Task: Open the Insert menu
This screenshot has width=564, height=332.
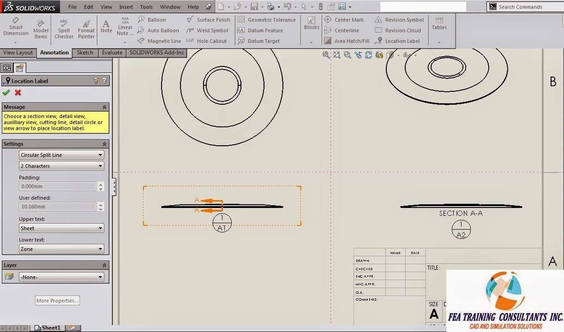Action: pyautogui.click(x=126, y=6)
